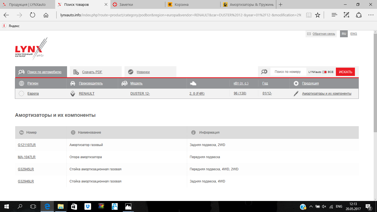
Task: Click the Яндекс bookmark in favorites bar
Action: coord(11,26)
